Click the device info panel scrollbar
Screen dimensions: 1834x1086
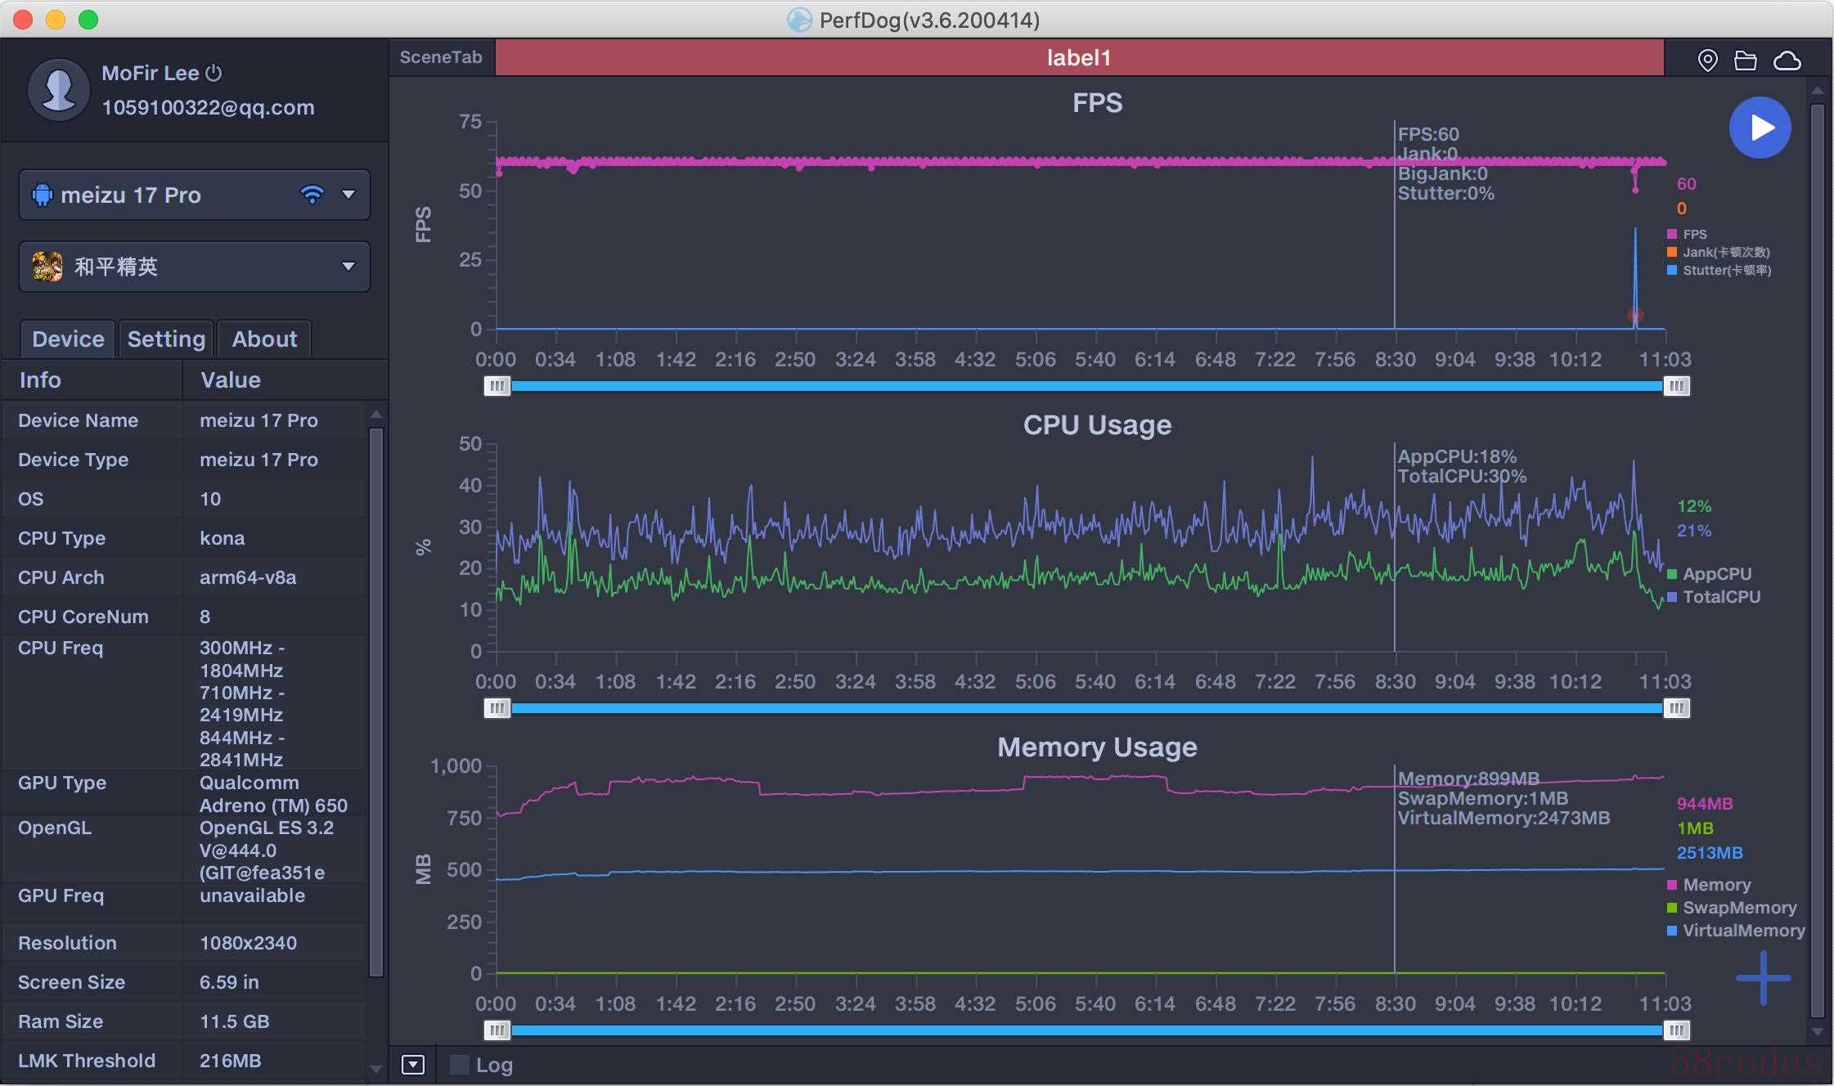click(376, 702)
